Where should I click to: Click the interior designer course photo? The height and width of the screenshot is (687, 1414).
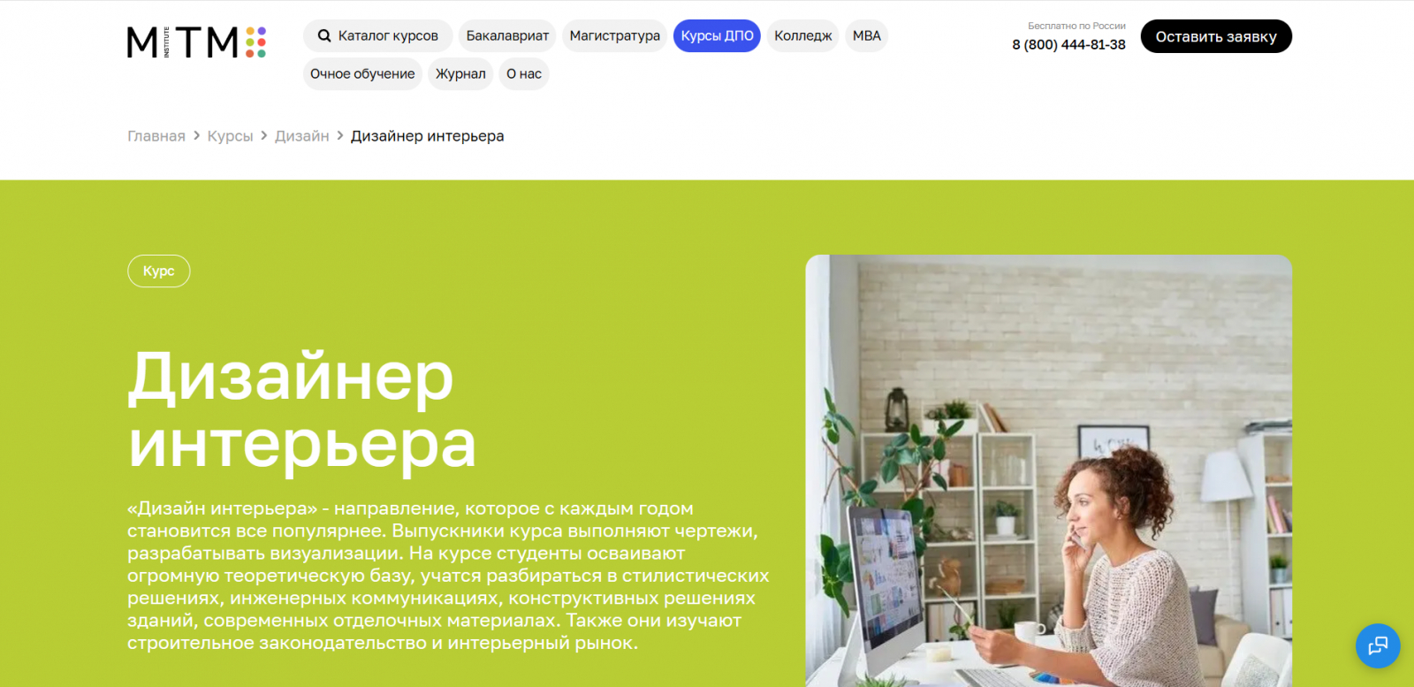(1048, 470)
